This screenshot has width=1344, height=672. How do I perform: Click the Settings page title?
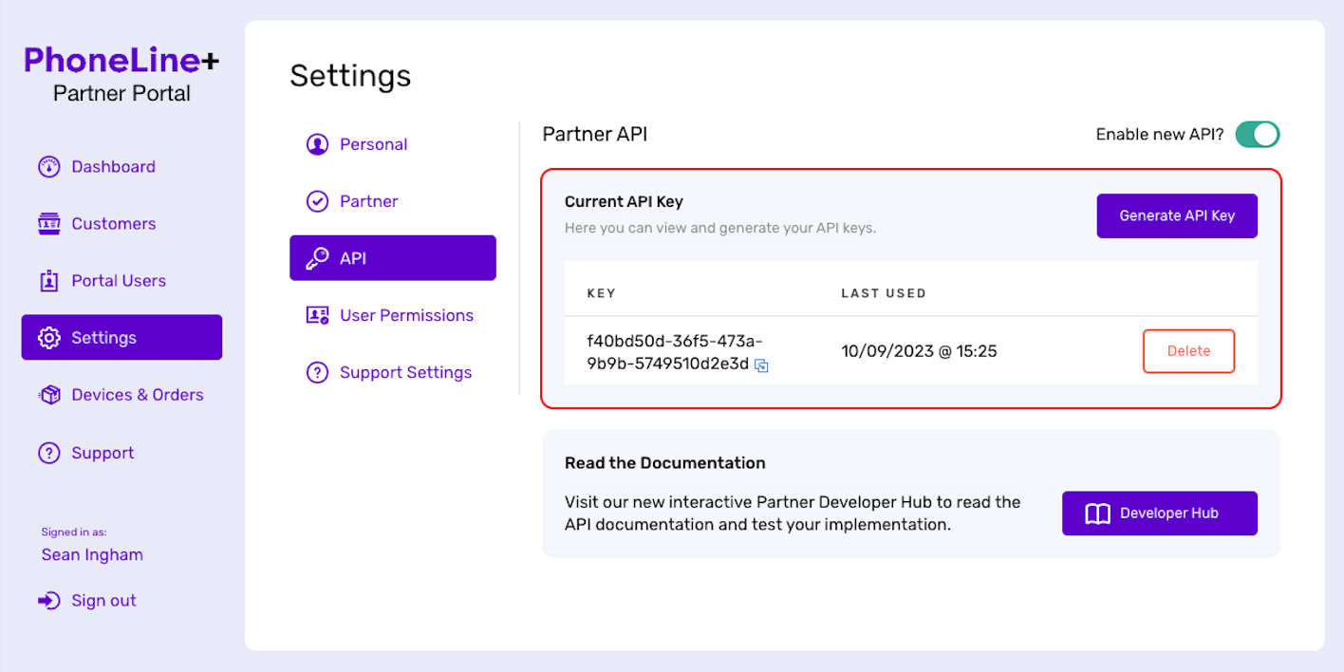pyautogui.click(x=350, y=76)
